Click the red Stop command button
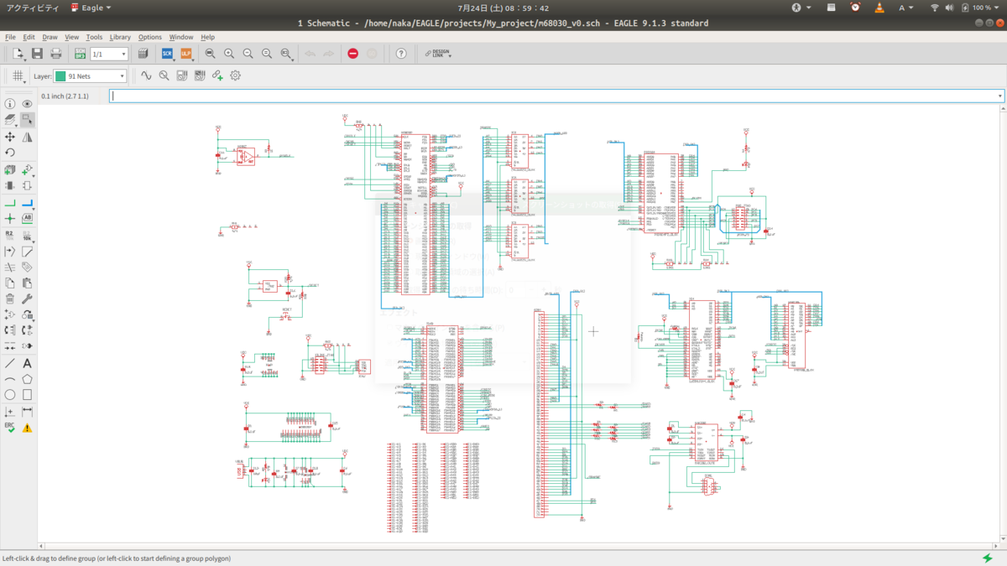This screenshot has width=1007, height=566. coord(353,53)
